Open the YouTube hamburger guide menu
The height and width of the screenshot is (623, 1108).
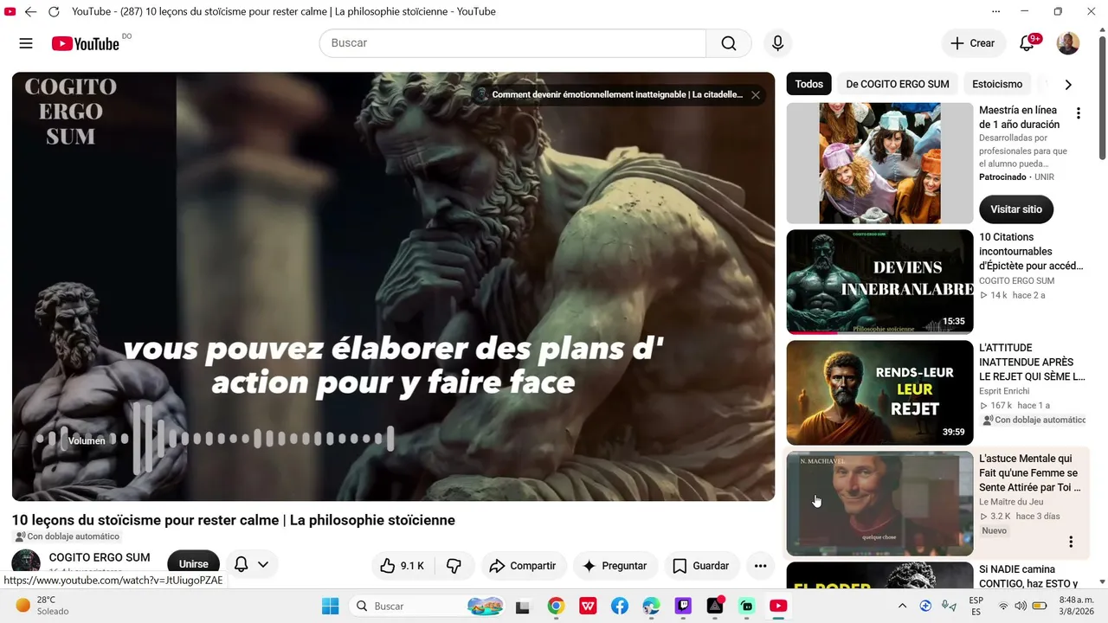(26, 43)
